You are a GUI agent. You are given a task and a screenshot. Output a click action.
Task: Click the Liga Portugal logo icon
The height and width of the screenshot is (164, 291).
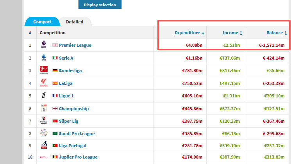click(x=44, y=145)
